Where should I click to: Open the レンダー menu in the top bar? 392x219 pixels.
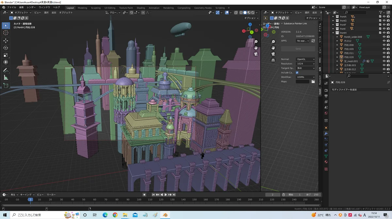click(x=31, y=7)
